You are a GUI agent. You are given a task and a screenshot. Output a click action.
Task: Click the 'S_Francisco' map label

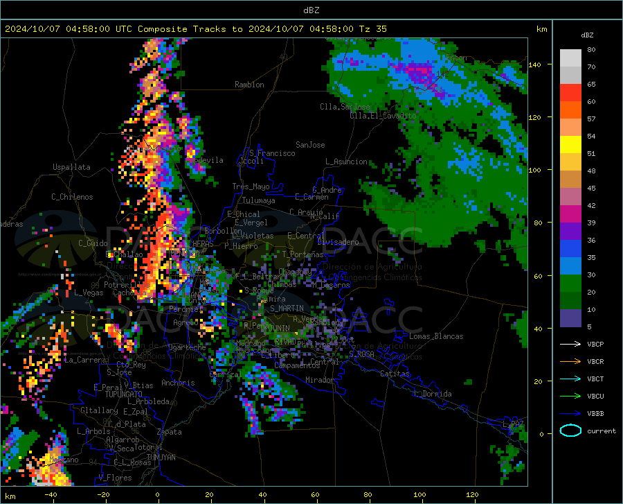coord(272,153)
